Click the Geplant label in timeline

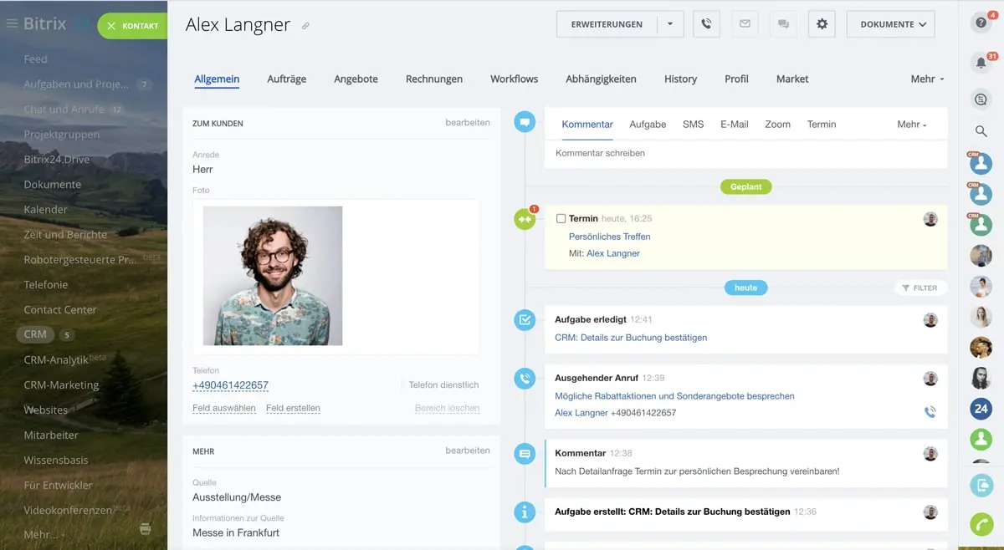(x=745, y=186)
